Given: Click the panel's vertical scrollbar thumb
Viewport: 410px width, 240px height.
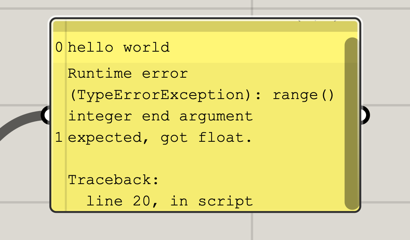Looking at the screenshot, I should coord(351,123).
